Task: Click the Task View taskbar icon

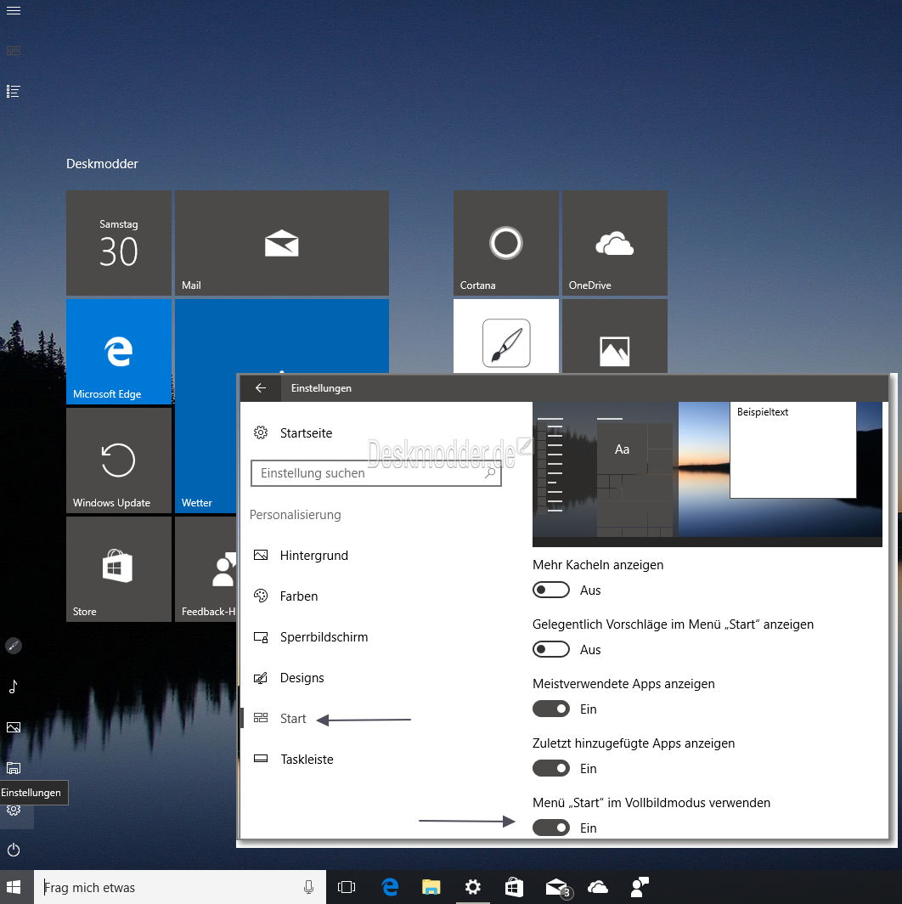Action: [347, 887]
